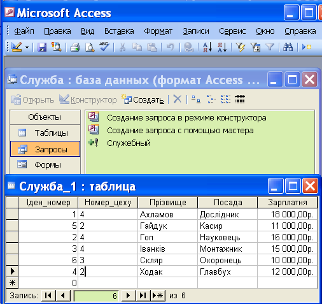Click the Find binoculars icon

(288, 47)
